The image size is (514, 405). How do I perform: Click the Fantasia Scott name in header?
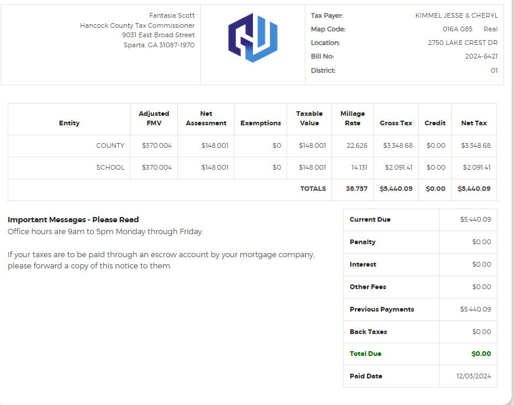172,15
